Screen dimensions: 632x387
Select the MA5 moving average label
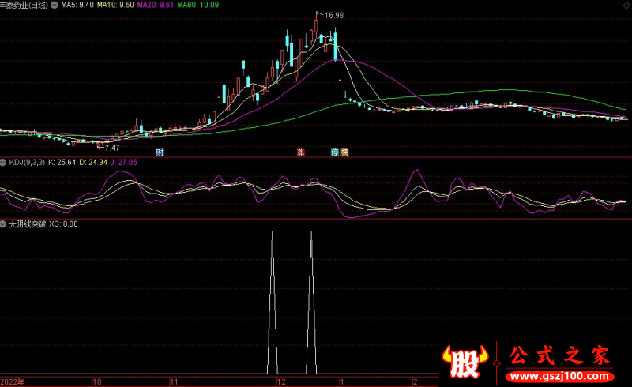pyautogui.click(x=77, y=5)
